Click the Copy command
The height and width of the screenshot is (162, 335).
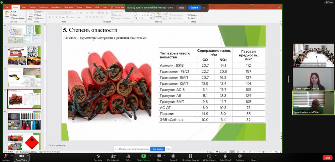14,15
